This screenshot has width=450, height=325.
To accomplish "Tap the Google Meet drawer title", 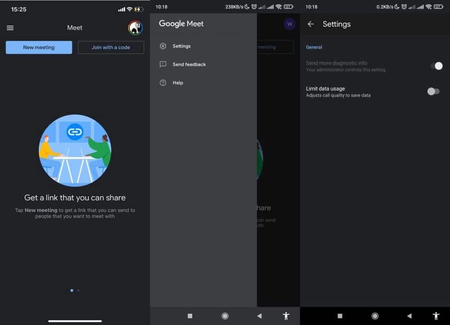I will click(181, 23).
